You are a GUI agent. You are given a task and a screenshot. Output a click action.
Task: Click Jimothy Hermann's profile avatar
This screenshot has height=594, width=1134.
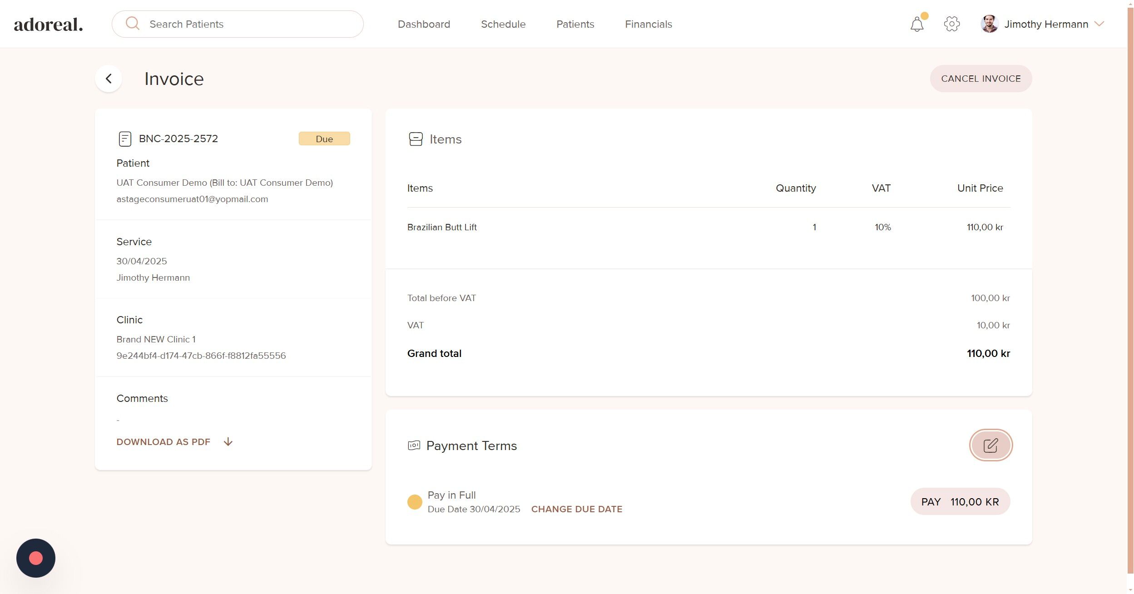coord(989,24)
